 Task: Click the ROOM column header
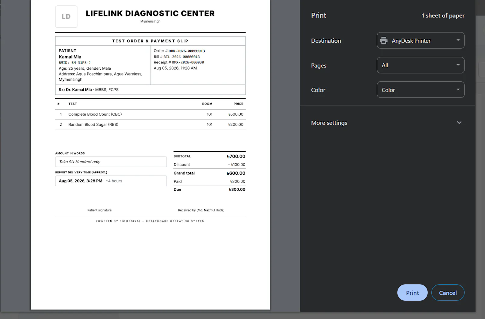tap(207, 104)
